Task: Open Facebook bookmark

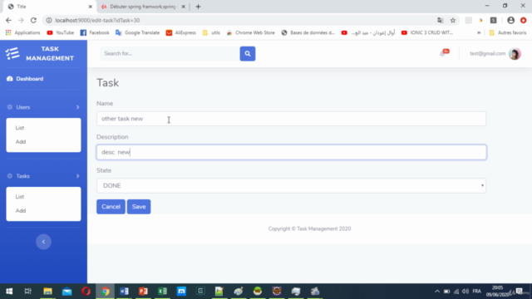Action: (95, 32)
